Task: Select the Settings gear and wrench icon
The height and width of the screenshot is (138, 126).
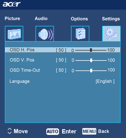Action: tap(111, 34)
